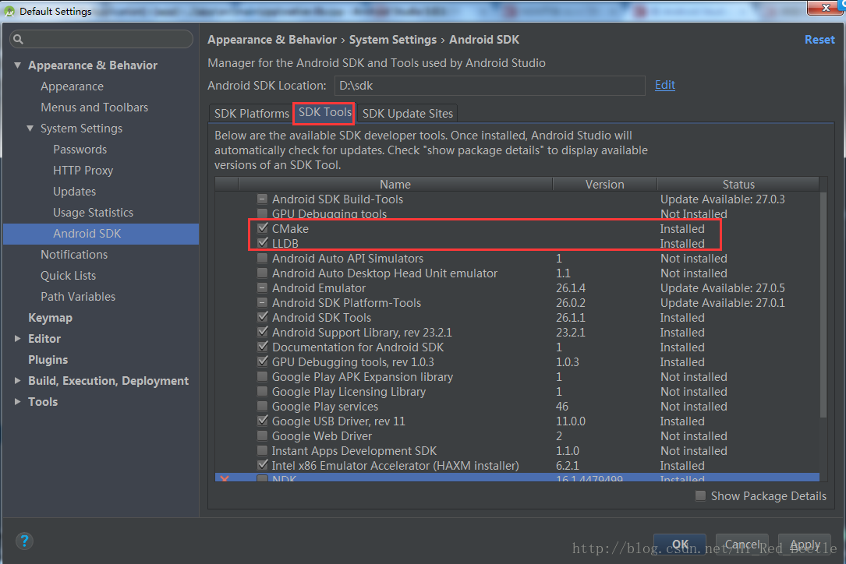Toggle Android SDK Platform-Tools checkbox

[x=262, y=302]
